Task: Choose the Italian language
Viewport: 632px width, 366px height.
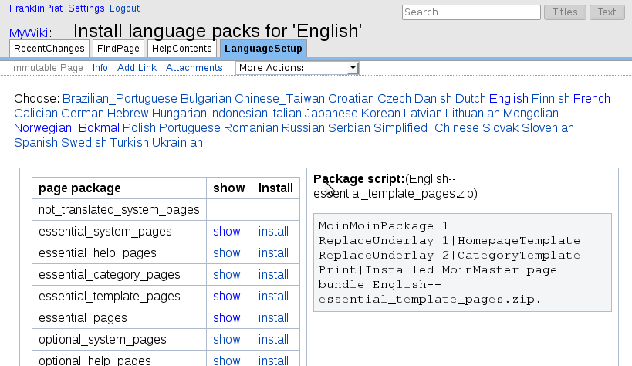Action: coord(286,113)
